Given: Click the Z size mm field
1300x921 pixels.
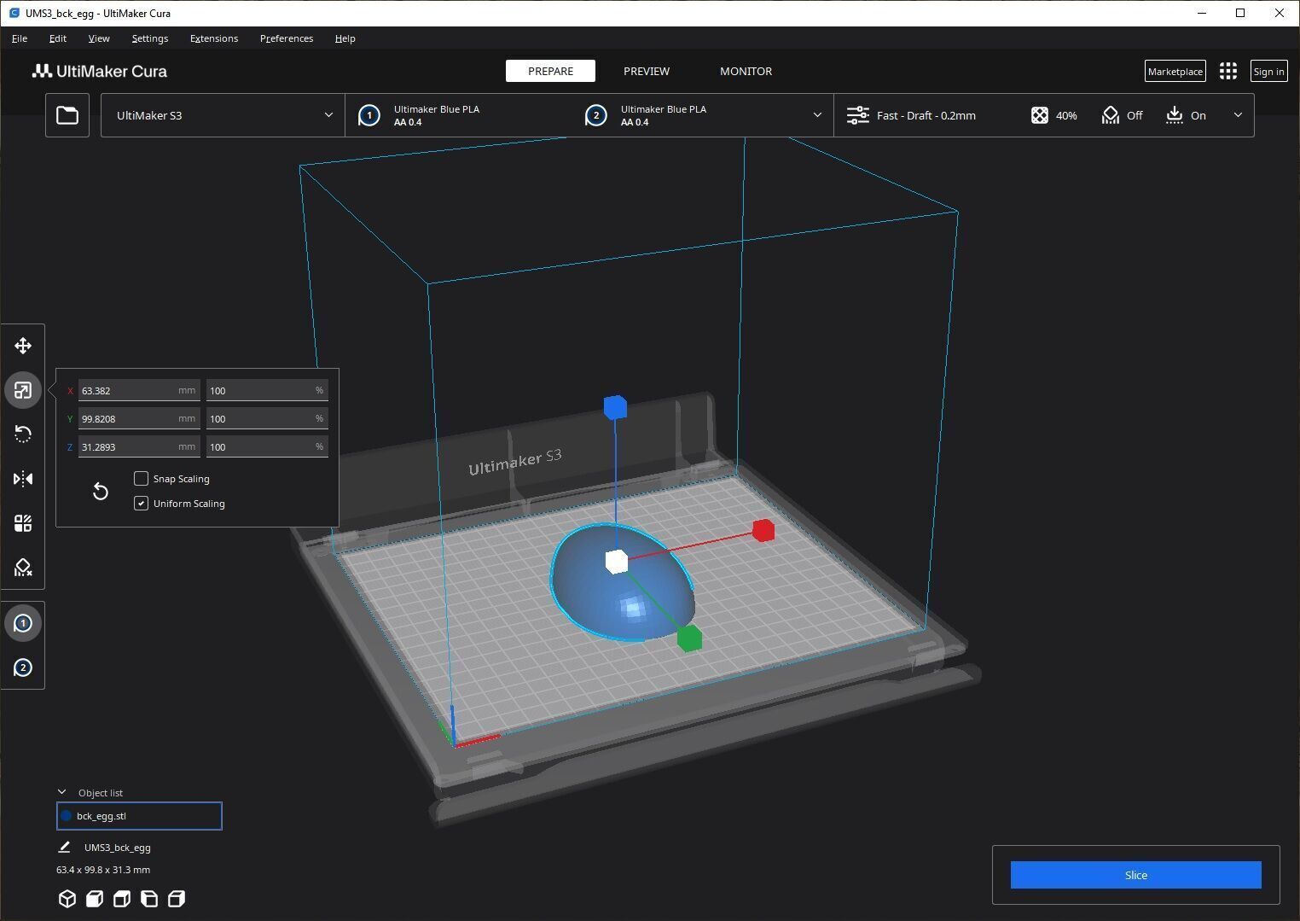Looking at the screenshot, I should pyautogui.click(x=139, y=446).
